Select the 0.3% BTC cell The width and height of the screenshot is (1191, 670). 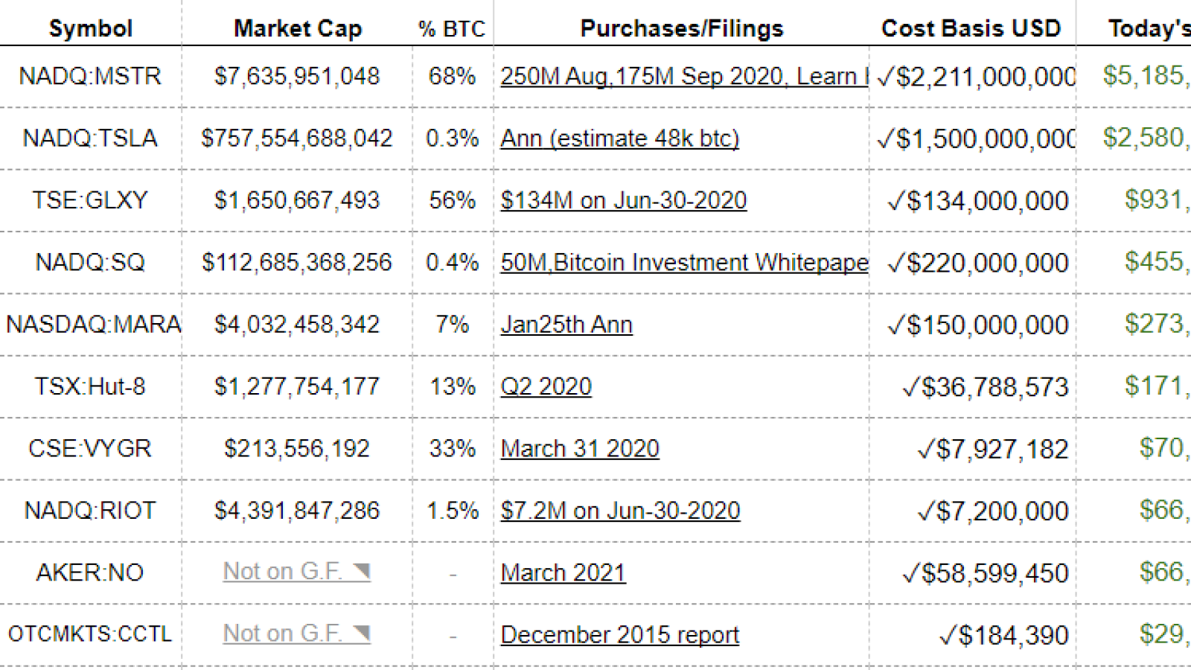click(x=452, y=138)
